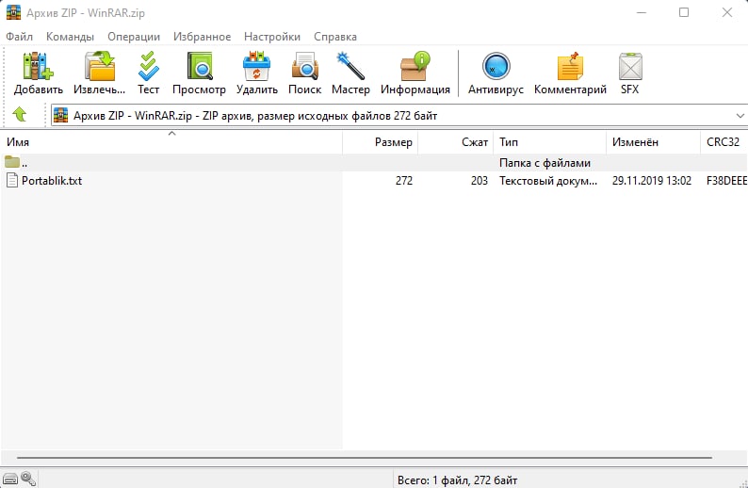Image resolution: width=748 pixels, height=488 pixels.
Task: Select the Portablik.txt file name
Action: pyautogui.click(x=52, y=181)
